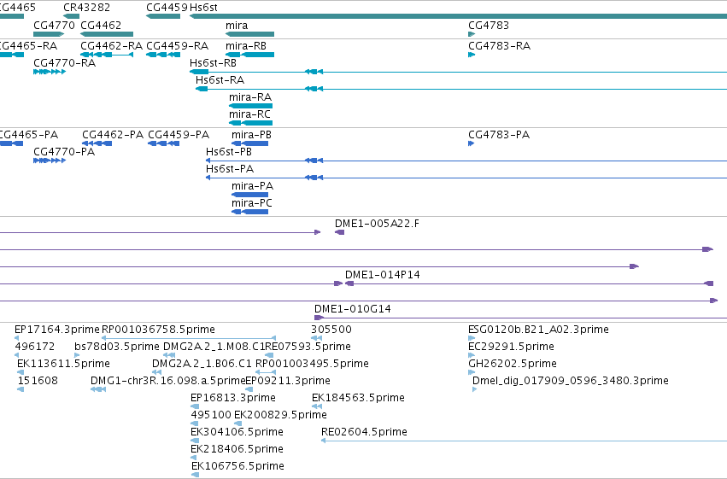
Task: Click the mira-PA protein label
Action: point(252,186)
